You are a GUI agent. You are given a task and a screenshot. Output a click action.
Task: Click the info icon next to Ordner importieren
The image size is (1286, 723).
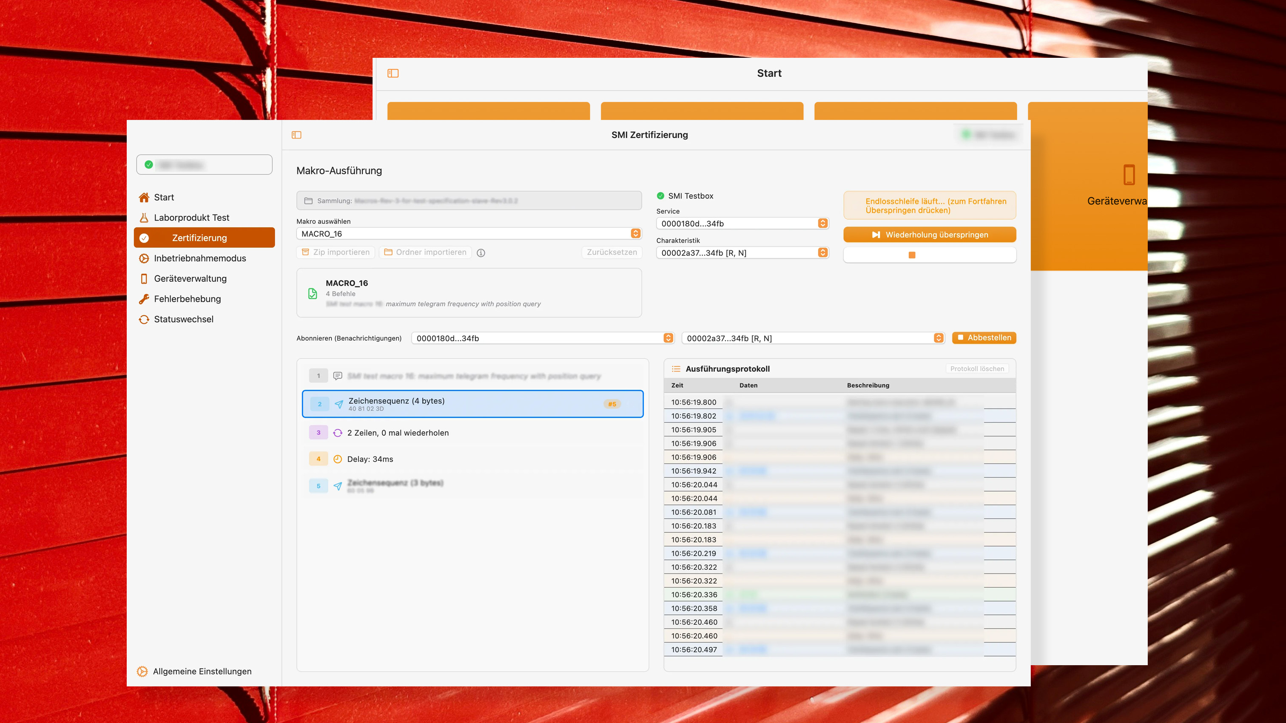481,252
